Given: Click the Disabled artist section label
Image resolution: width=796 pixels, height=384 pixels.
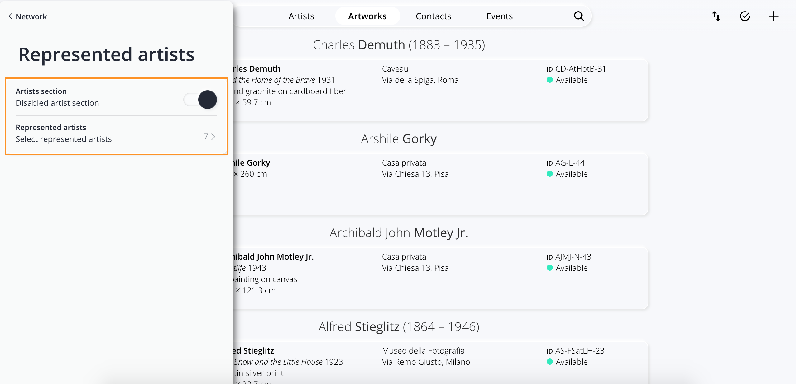Looking at the screenshot, I should pyautogui.click(x=57, y=103).
